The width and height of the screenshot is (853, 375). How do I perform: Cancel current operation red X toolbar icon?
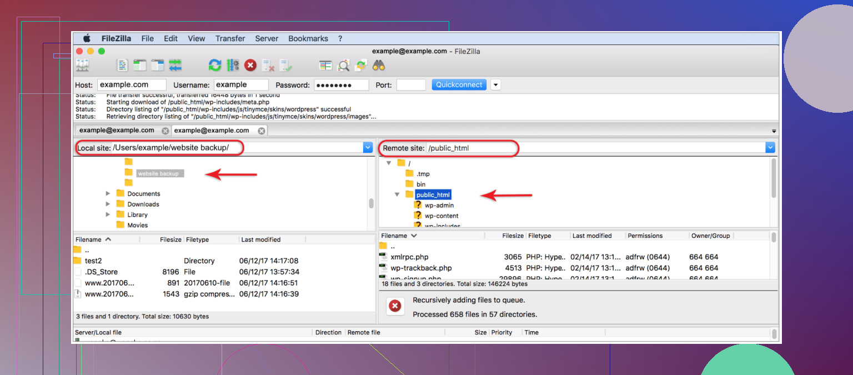pyautogui.click(x=250, y=65)
